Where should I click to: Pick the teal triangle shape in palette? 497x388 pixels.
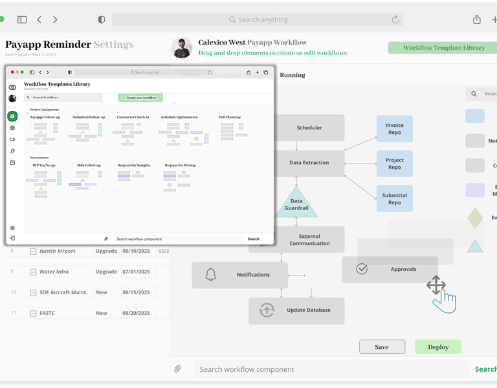pos(475,246)
